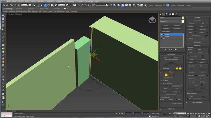
Task: Click the Create Shape button
Action: pyautogui.click(x=196, y=36)
